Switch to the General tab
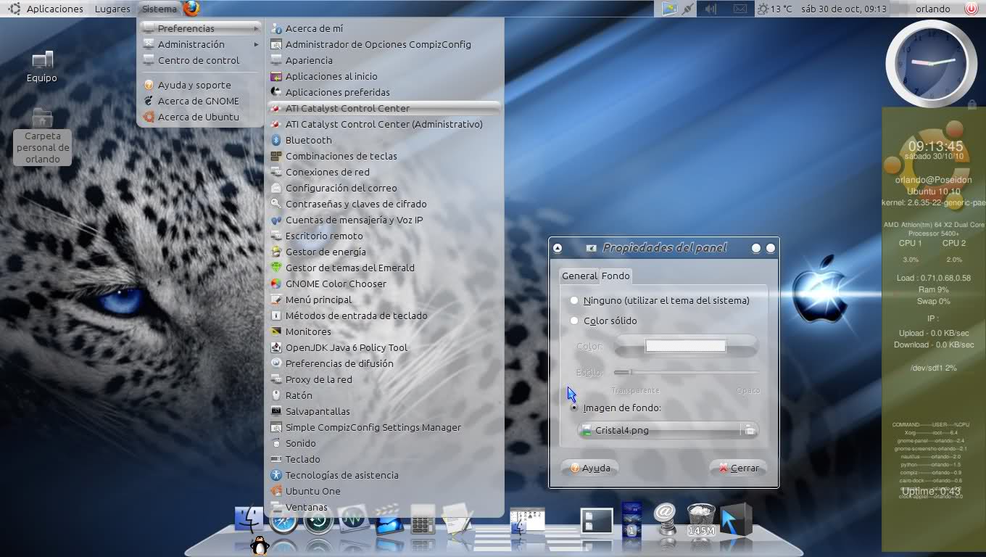Image resolution: width=986 pixels, height=557 pixels. coord(579,276)
